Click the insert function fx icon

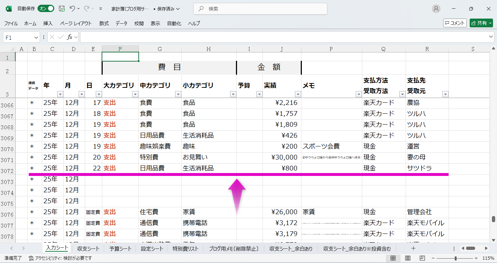click(x=70, y=37)
